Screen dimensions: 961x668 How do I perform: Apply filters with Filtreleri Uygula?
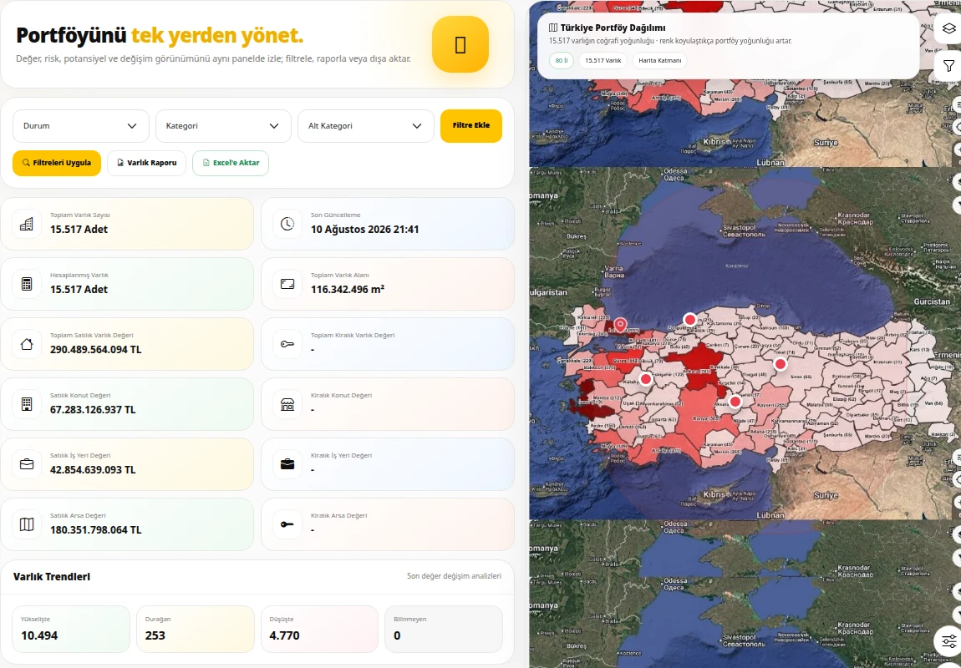click(x=56, y=163)
